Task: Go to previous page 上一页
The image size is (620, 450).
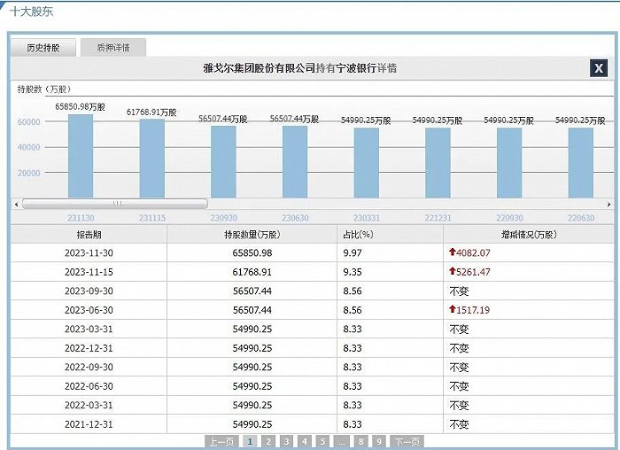Action: [x=221, y=441]
